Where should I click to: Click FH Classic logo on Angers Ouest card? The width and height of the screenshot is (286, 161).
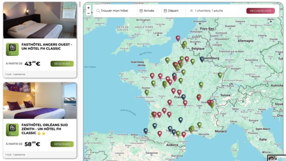click(x=12, y=49)
